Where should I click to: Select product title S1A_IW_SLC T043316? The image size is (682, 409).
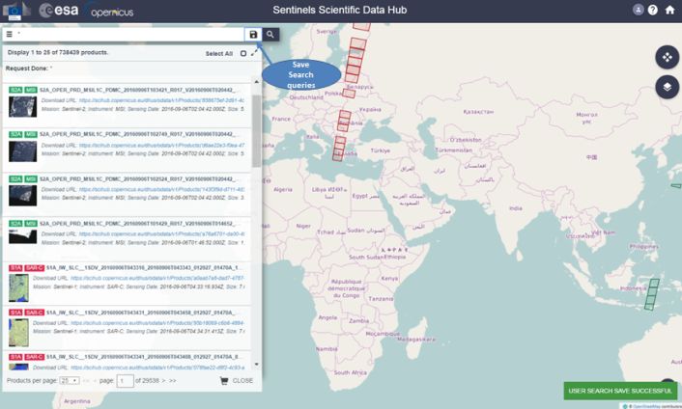tap(142, 268)
